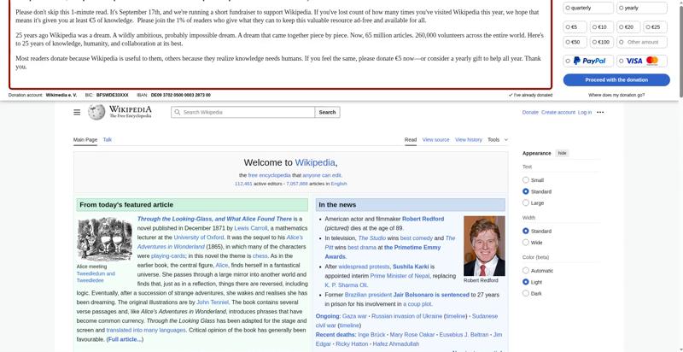Click the Log in link

[585, 113]
